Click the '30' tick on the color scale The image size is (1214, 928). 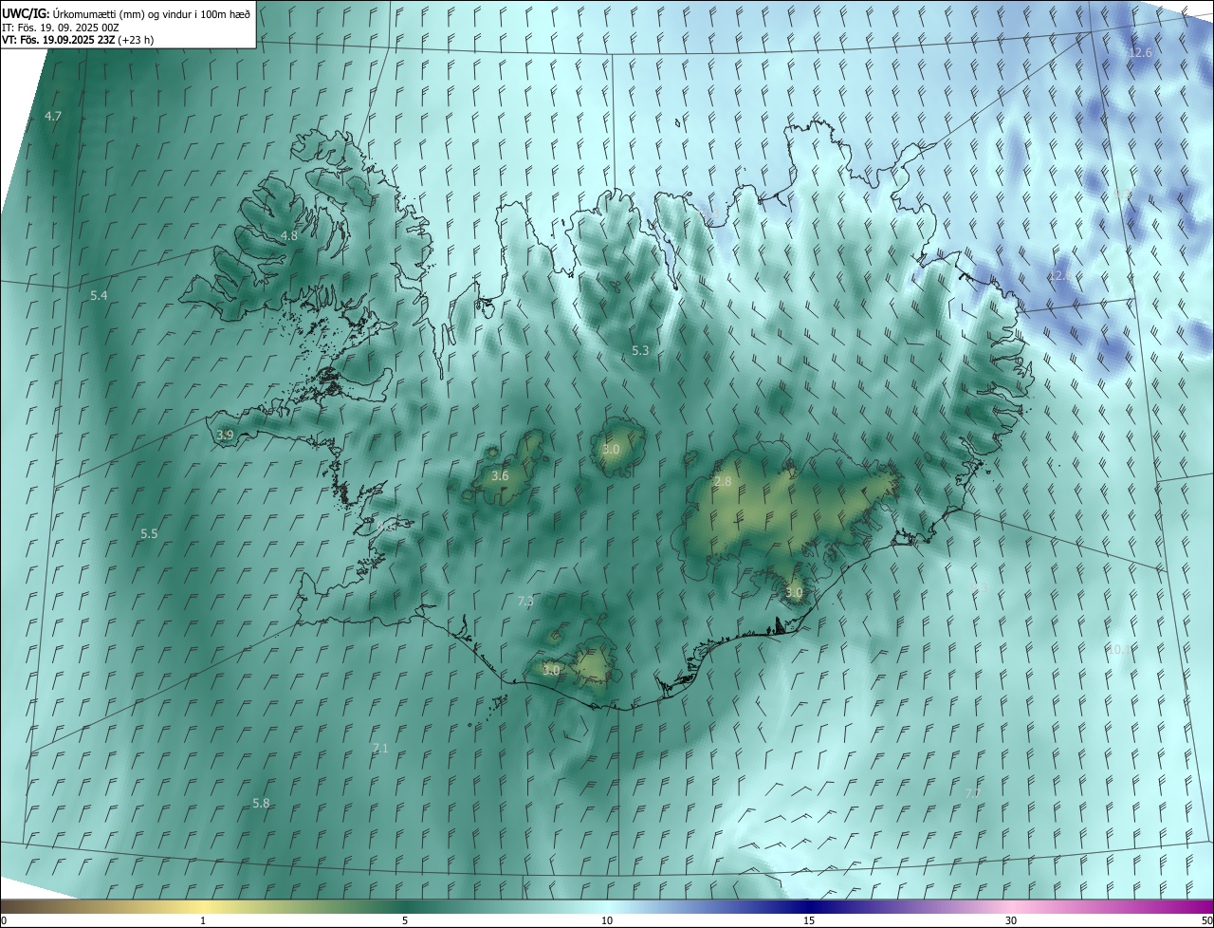1011,920
